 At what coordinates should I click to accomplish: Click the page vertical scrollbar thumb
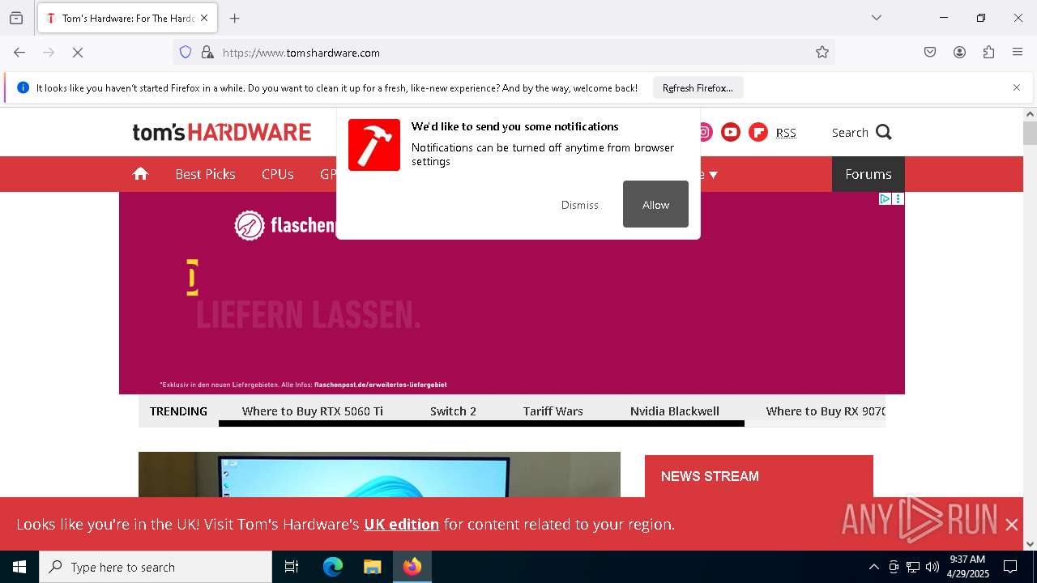[1030, 133]
